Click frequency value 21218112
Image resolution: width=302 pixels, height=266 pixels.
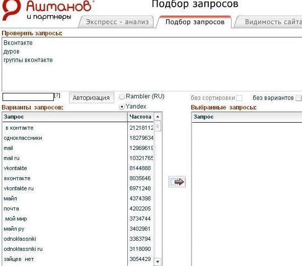(141, 128)
